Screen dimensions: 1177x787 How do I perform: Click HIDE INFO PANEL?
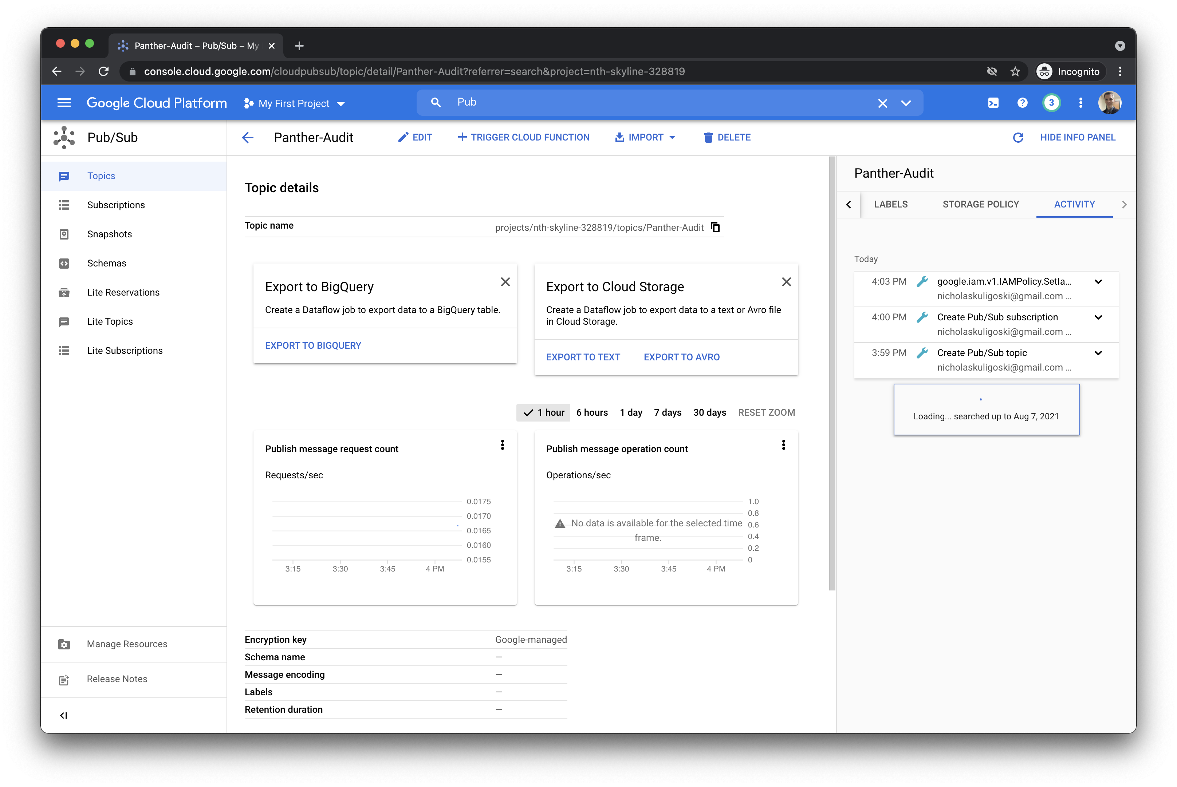click(x=1078, y=137)
